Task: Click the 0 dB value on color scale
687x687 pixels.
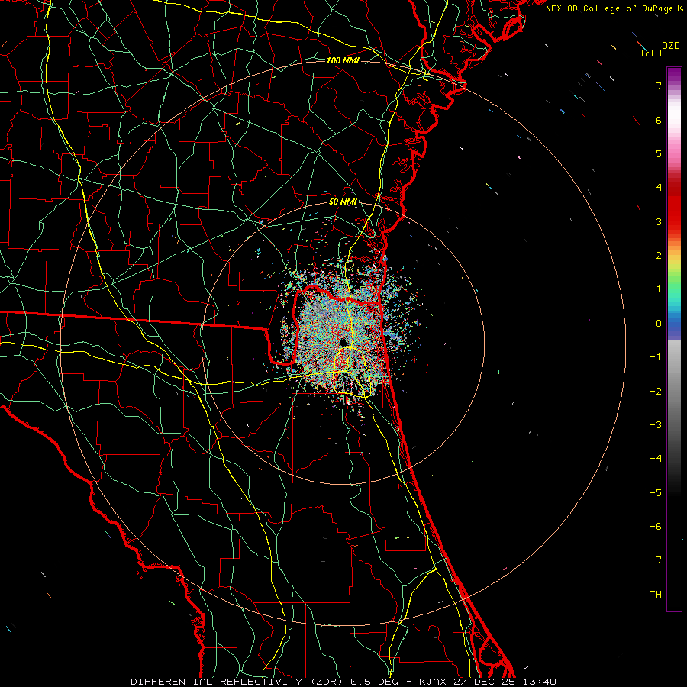Action: tap(659, 324)
